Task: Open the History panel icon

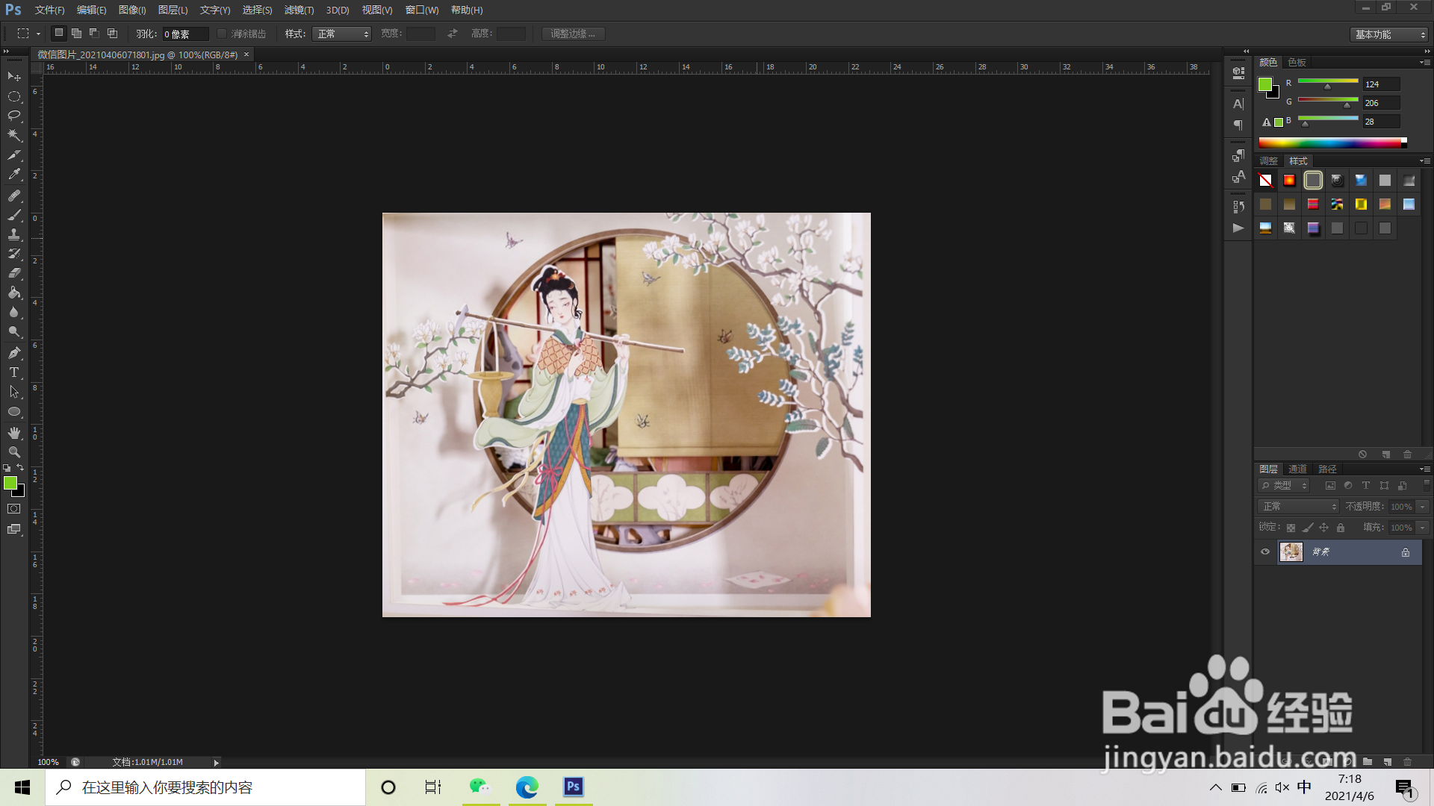Action: coord(1238,207)
